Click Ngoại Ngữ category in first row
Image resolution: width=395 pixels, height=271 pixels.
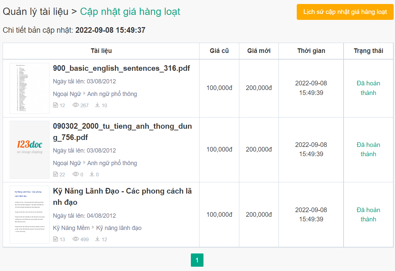67,94
